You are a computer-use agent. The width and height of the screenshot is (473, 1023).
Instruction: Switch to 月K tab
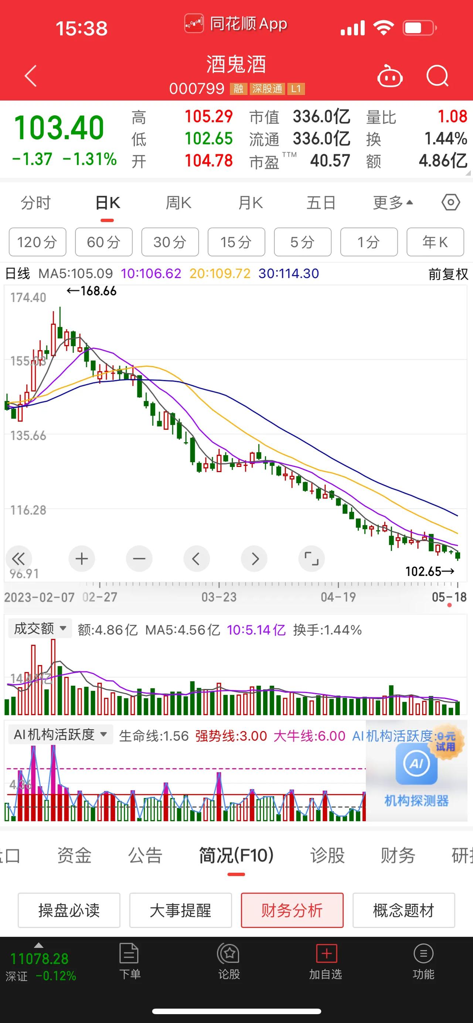tap(250, 202)
